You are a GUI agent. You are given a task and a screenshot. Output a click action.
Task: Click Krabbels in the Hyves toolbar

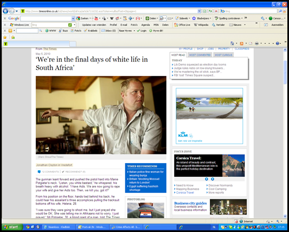click(x=91, y=31)
